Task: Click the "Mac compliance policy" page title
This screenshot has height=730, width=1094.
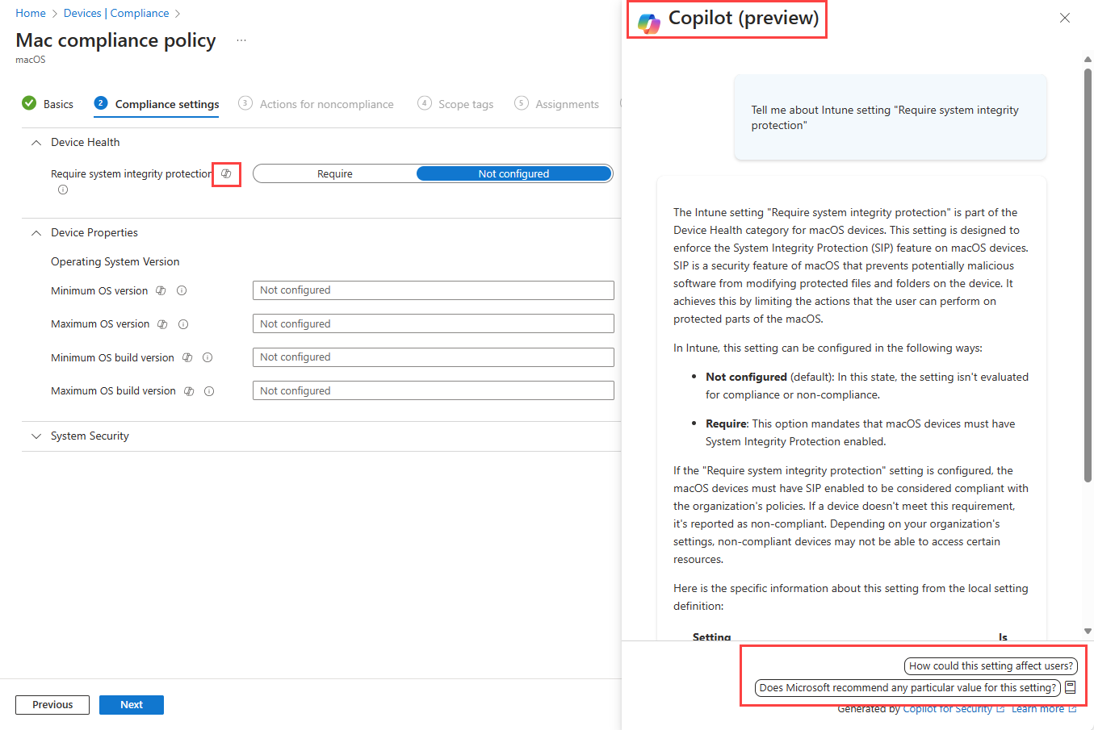Action: coord(115,40)
